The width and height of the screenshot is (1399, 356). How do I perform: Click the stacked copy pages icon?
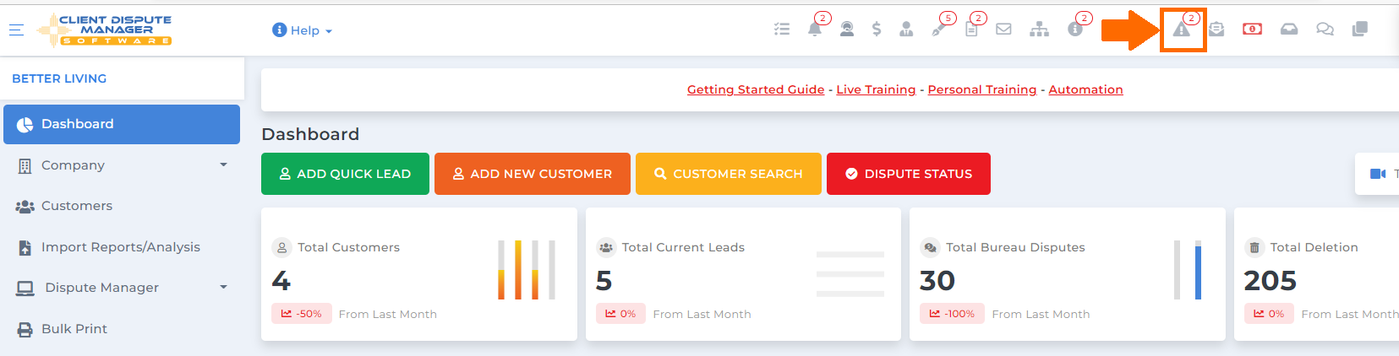click(1360, 30)
